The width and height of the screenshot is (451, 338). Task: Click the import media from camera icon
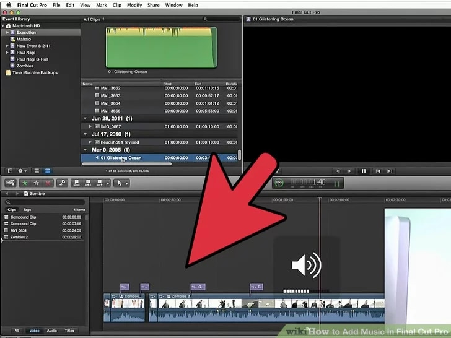click(x=11, y=183)
